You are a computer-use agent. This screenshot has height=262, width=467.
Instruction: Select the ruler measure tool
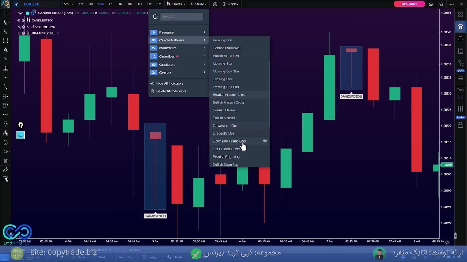click(x=5, y=170)
